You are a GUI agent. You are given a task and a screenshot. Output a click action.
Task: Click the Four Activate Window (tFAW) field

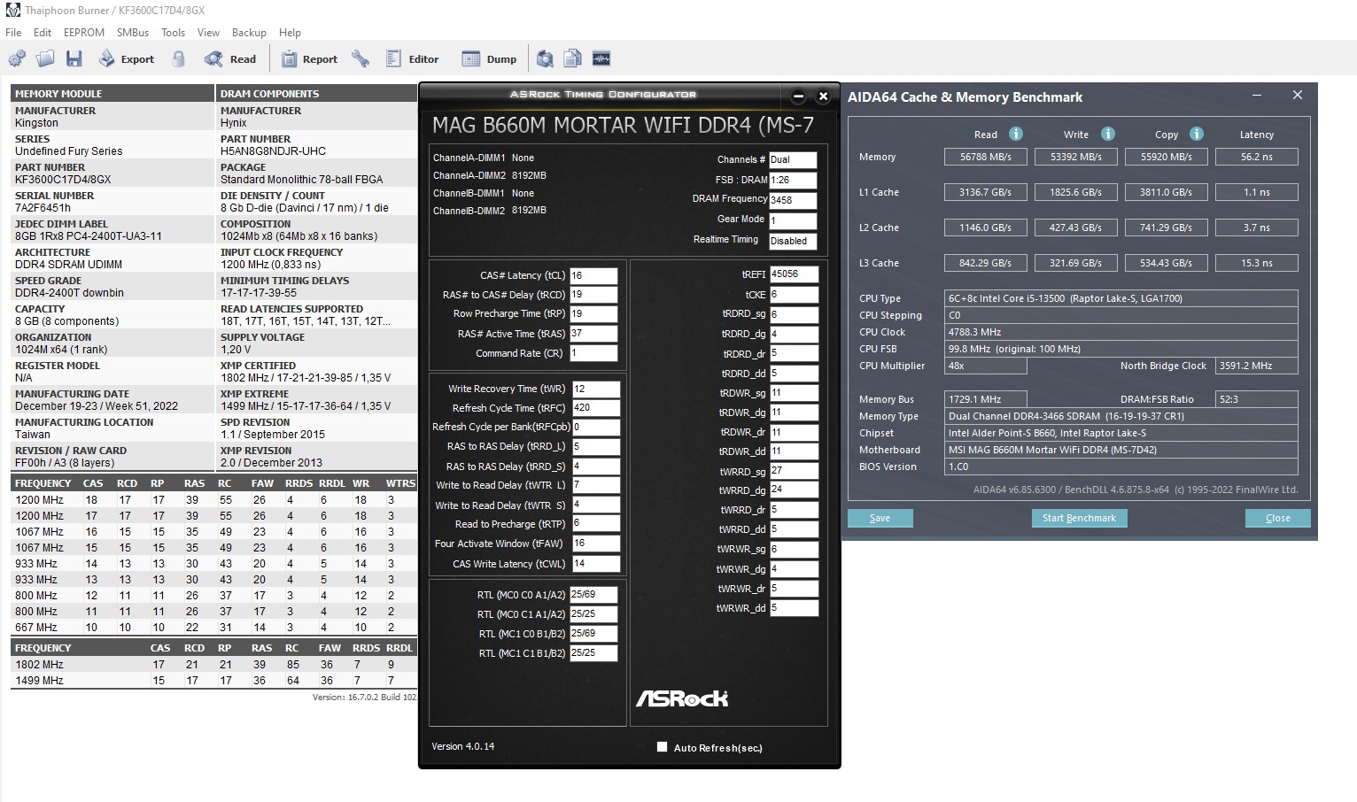click(596, 544)
